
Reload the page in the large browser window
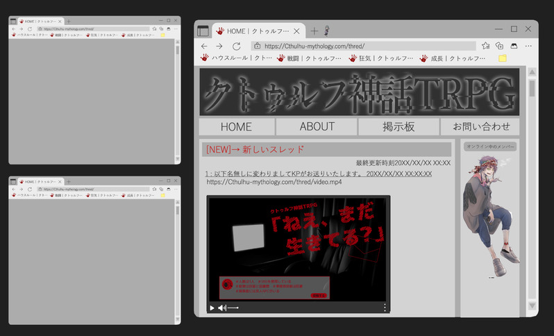[236, 47]
